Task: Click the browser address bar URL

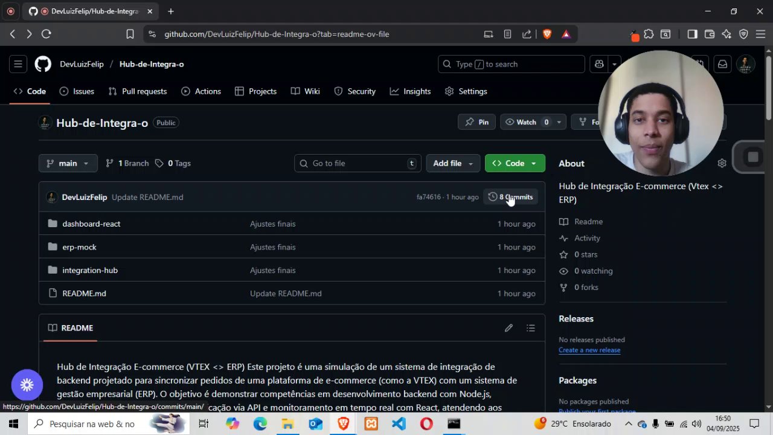Action: click(277, 34)
